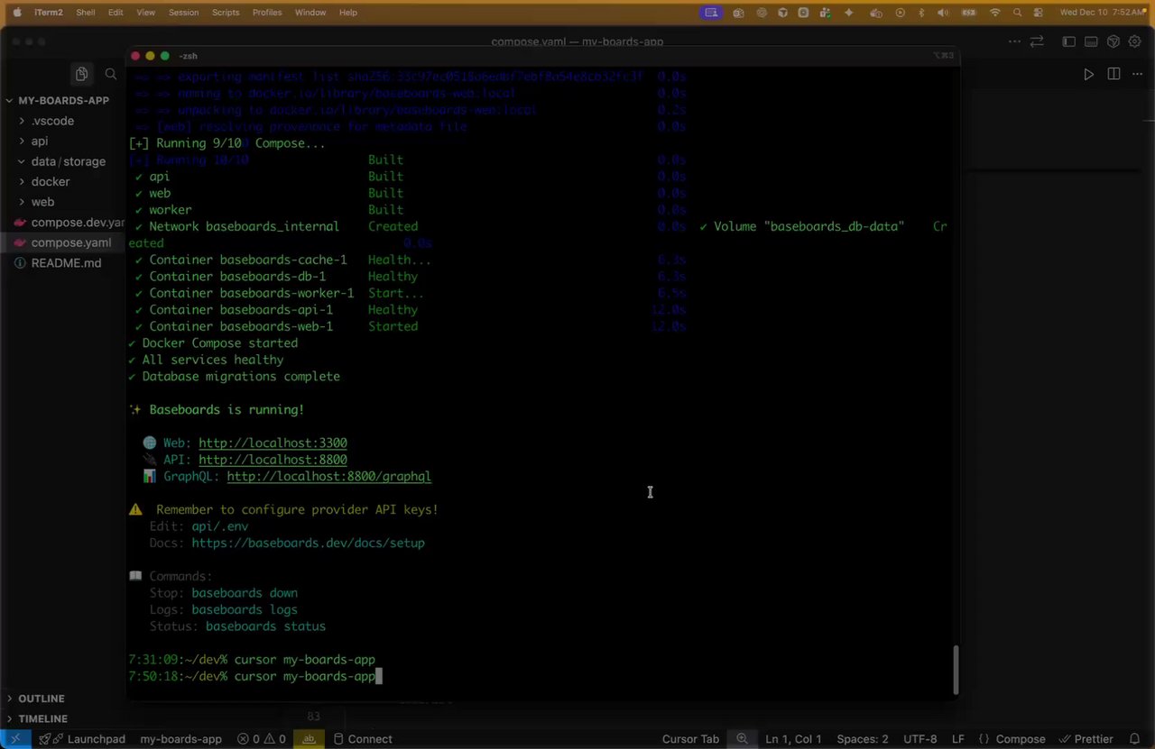Click the terminal scrollbar thumb
1155x749 pixels.
point(956,670)
